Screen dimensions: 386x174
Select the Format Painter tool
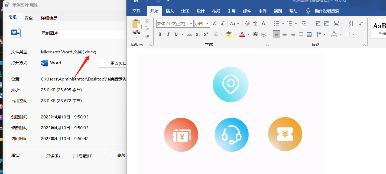tap(147, 37)
